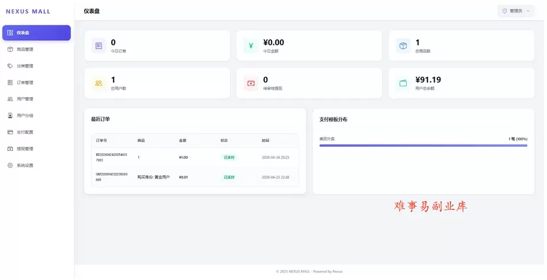
Task: Click the 时间 column header
Action: (266, 140)
